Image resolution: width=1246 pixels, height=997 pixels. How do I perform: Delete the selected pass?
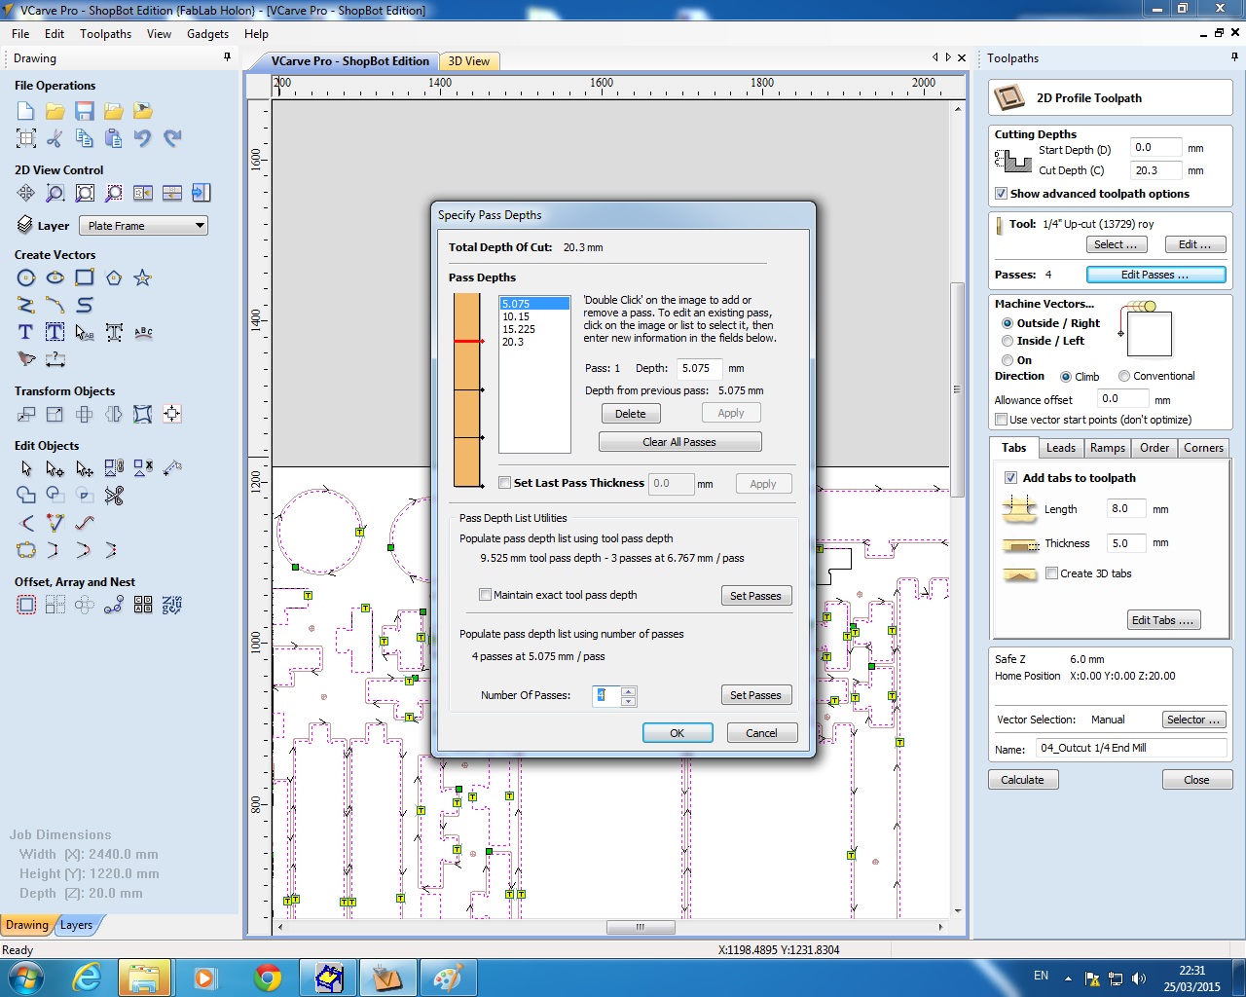(631, 414)
